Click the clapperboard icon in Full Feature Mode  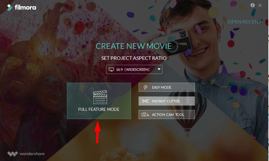100,97
